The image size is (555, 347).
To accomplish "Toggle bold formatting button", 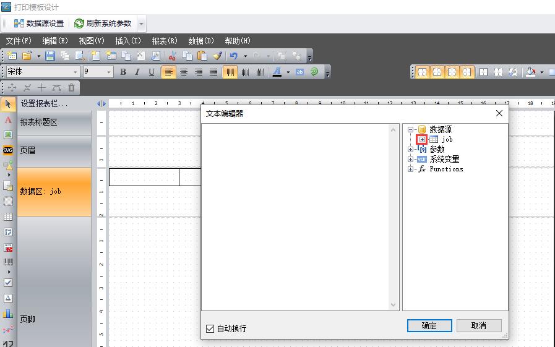I will (123, 72).
